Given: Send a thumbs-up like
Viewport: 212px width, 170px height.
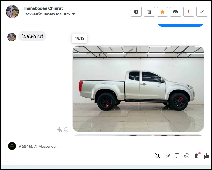Looking at the screenshot, I should 207,156.
